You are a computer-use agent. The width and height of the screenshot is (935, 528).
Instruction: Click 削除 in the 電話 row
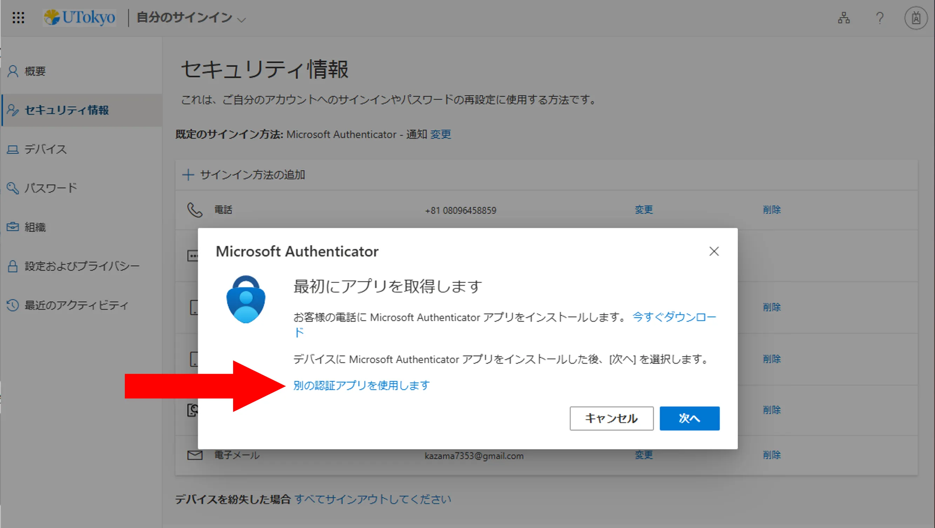(771, 210)
